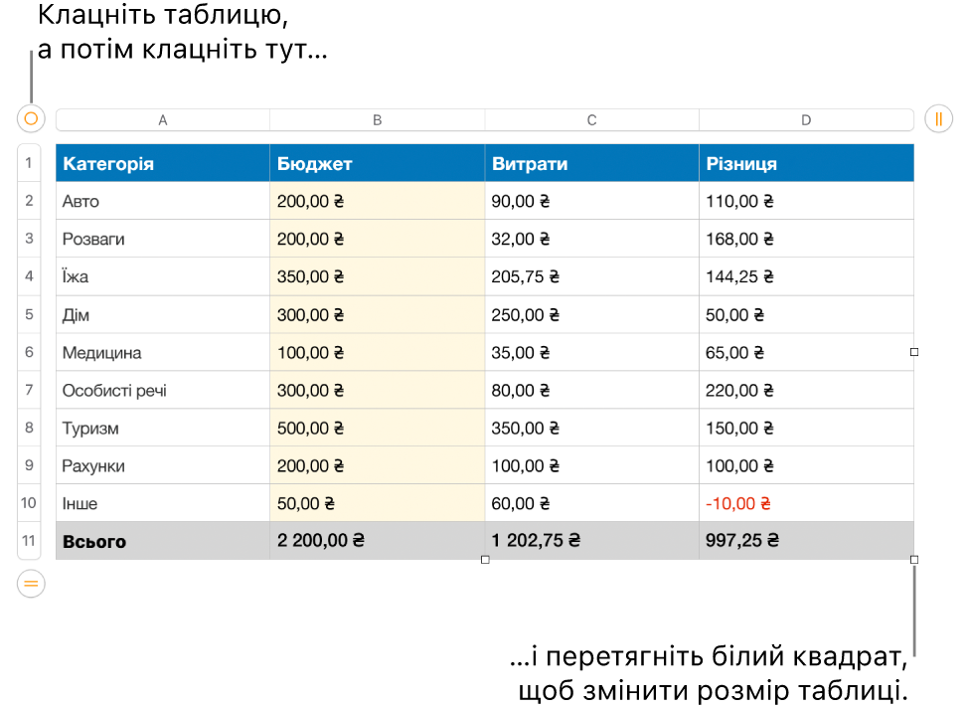Click the add rows handle icon
968x709 pixels.
coord(31,584)
